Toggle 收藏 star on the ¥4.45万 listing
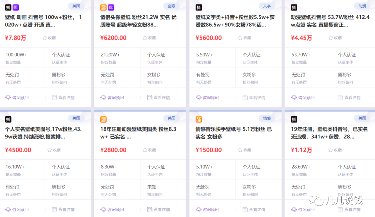The width and height of the screenshot is (375, 217). click(331, 38)
